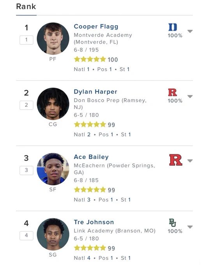
Task: Click Cooper Flagg's five-star rating
Action: [x=90, y=59]
